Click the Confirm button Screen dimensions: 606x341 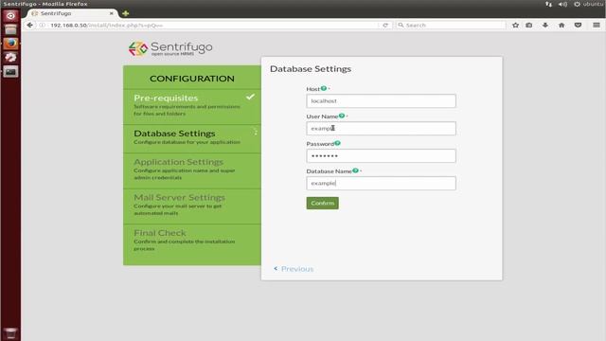[322, 203]
